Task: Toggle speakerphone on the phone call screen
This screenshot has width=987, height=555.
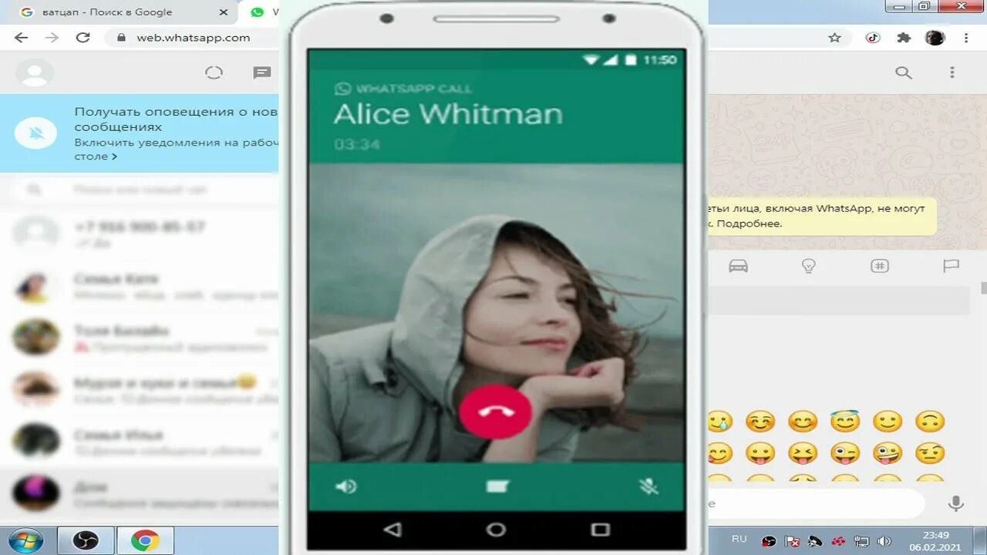Action: coord(346,486)
